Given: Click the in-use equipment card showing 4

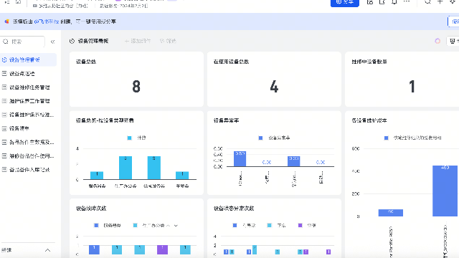Looking at the screenshot, I should tap(274, 80).
